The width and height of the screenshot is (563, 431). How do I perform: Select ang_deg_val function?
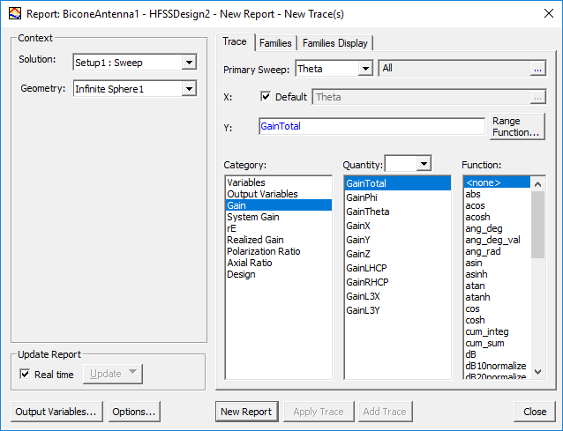(x=497, y=240)
